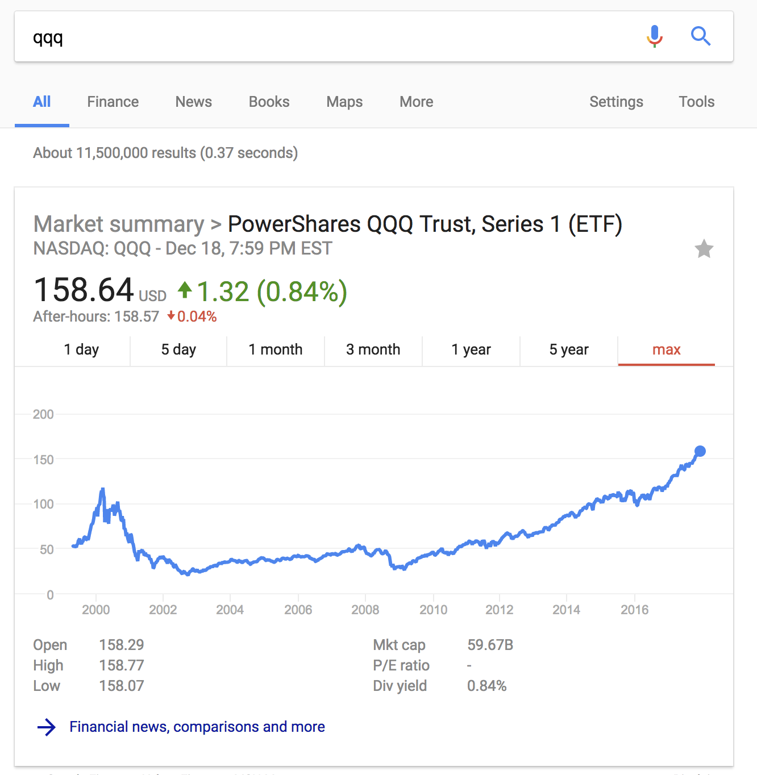
Task: Open the search Tools options
Action: 697,102
